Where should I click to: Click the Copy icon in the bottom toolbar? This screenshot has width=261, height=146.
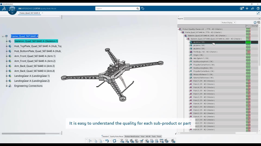(x=95, y=141)
